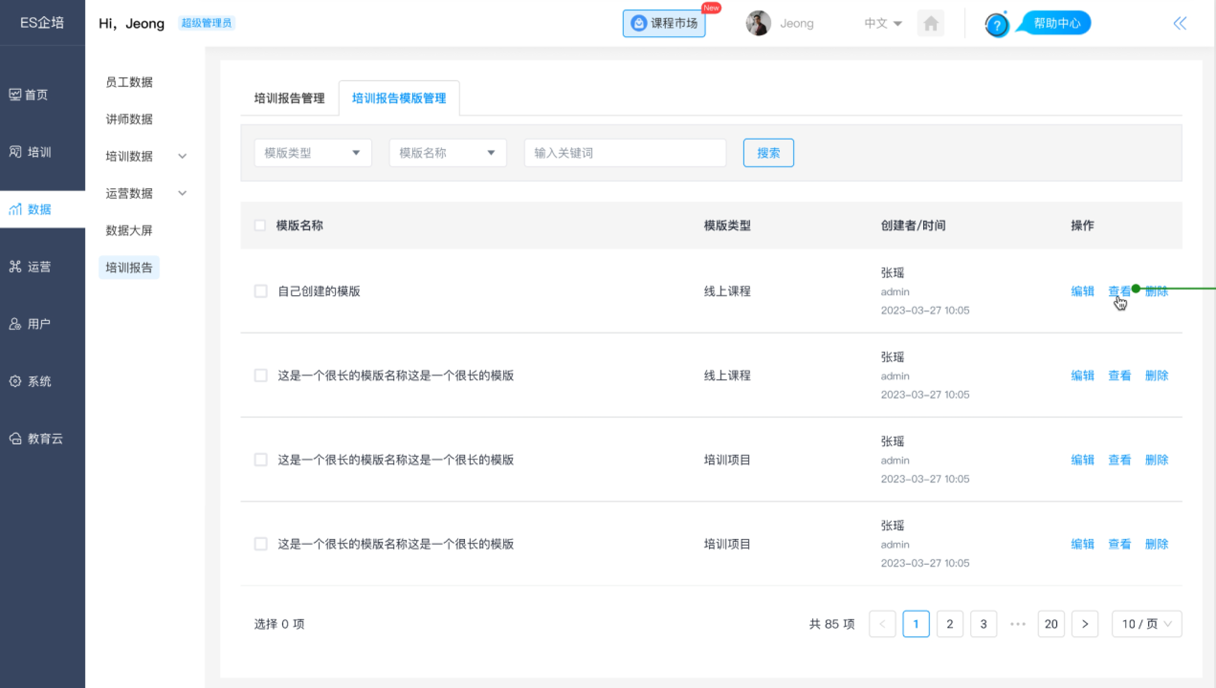Open the home page via house icon
Screen dimensions: 1216x688
click(930, 23)
